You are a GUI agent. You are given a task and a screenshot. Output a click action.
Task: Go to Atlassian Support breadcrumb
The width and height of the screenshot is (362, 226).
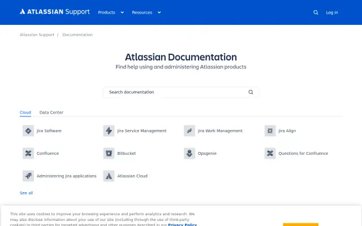click(37, 35)
